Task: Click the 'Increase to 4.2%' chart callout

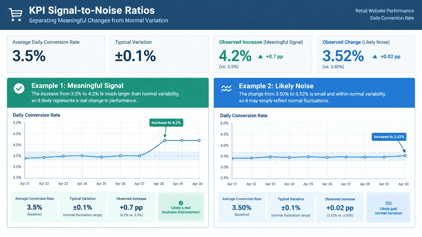Action: [x=166, y=123]
